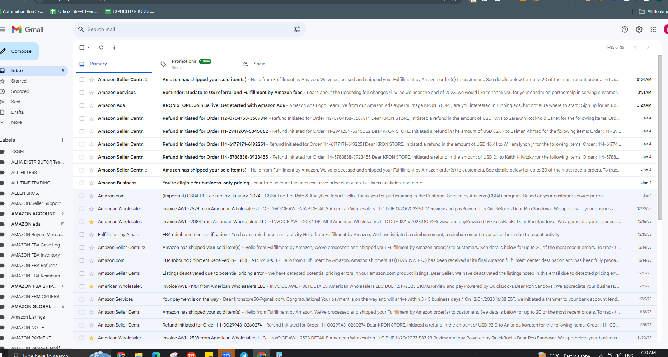Go to the older messages page arrow
The image size is (668, 357).
[648, 47]
